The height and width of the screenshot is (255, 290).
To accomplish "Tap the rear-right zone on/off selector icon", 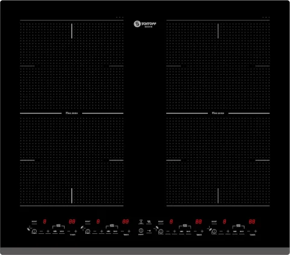I will pos(161,231).
